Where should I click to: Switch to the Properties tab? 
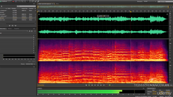17,29
